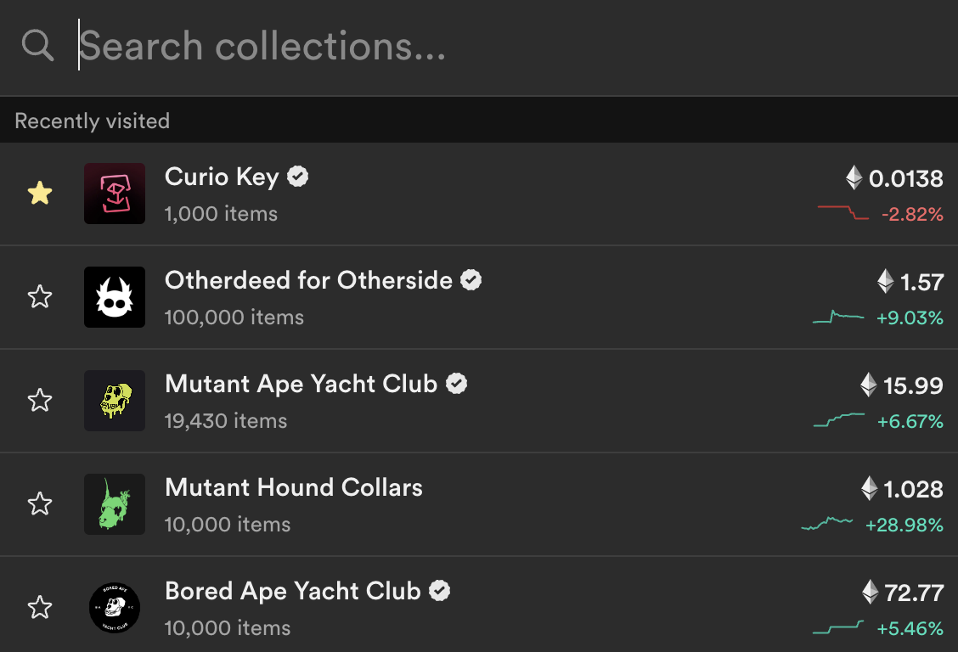Click the magnifying glass search icon

pos(37,46)
